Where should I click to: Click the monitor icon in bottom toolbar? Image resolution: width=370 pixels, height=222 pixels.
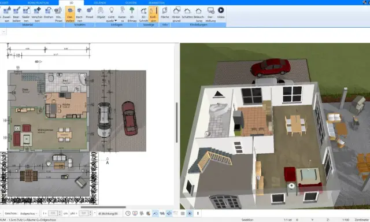point(135,213)
